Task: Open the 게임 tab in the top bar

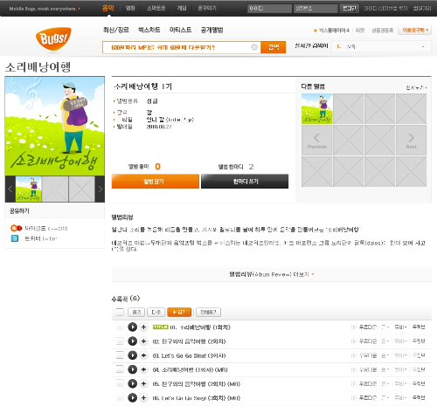Action: tap(182, 8)
